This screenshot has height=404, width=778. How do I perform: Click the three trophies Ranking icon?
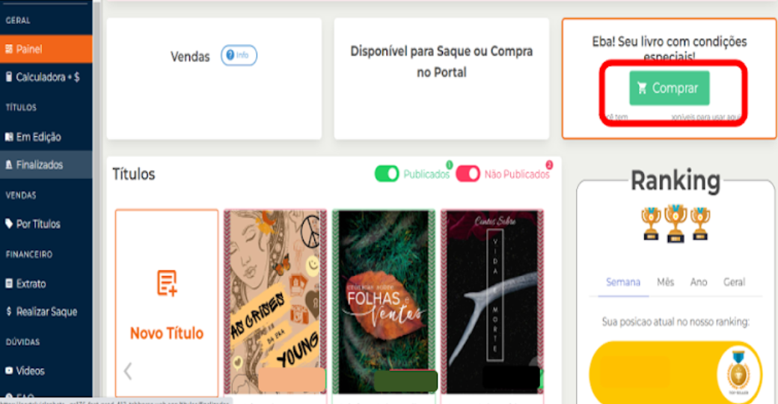[x=676, y=223]
